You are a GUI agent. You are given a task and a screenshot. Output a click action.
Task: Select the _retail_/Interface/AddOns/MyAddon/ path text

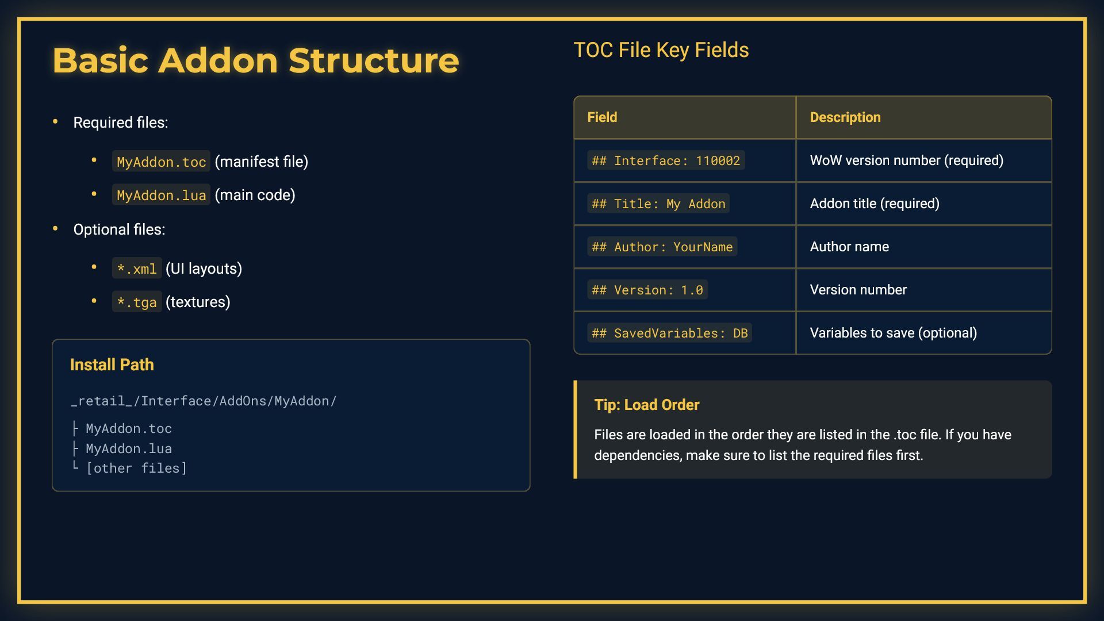pos(204,401)
